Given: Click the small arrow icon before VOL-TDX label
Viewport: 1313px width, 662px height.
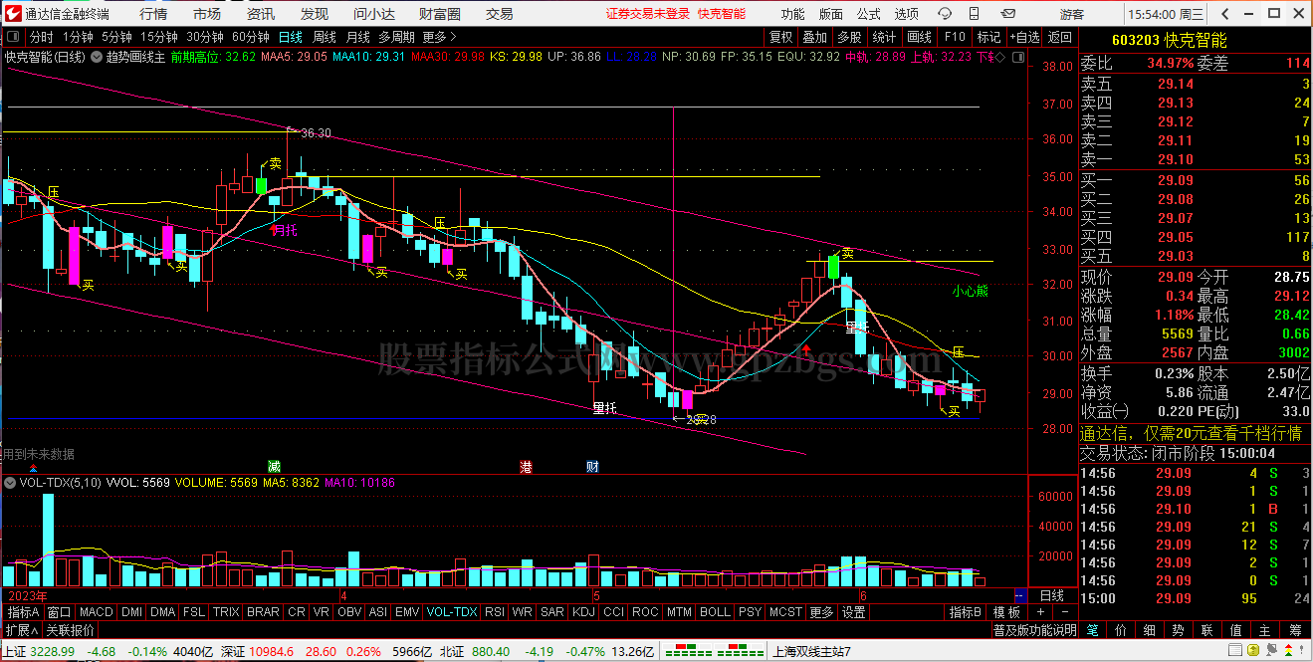Looking at the screenshot, I should click(10, 483).
